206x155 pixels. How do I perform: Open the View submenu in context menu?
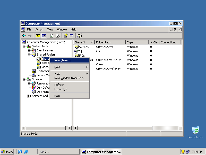[x=70, y=74]
